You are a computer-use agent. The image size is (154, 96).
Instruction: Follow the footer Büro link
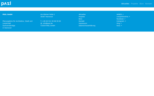pyautogui.click(x=80, y=19)
